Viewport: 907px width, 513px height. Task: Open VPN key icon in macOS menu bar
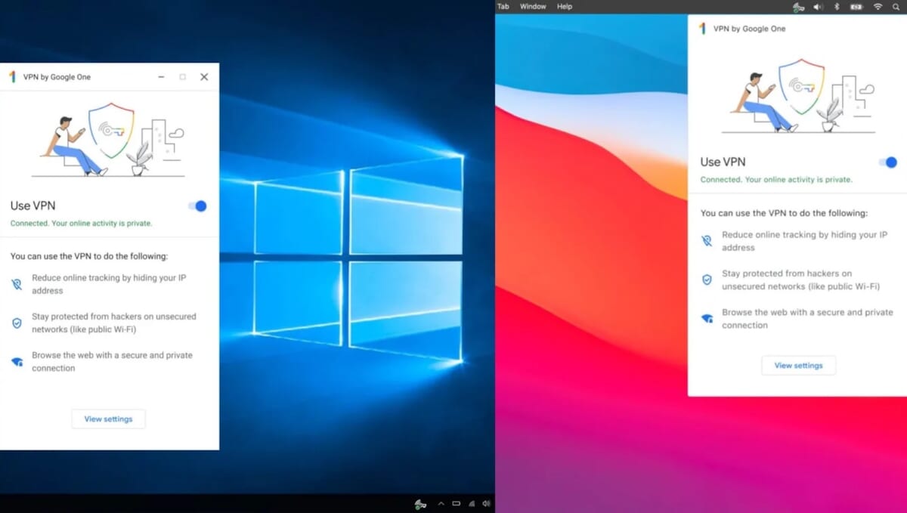[x=798, y=7]
